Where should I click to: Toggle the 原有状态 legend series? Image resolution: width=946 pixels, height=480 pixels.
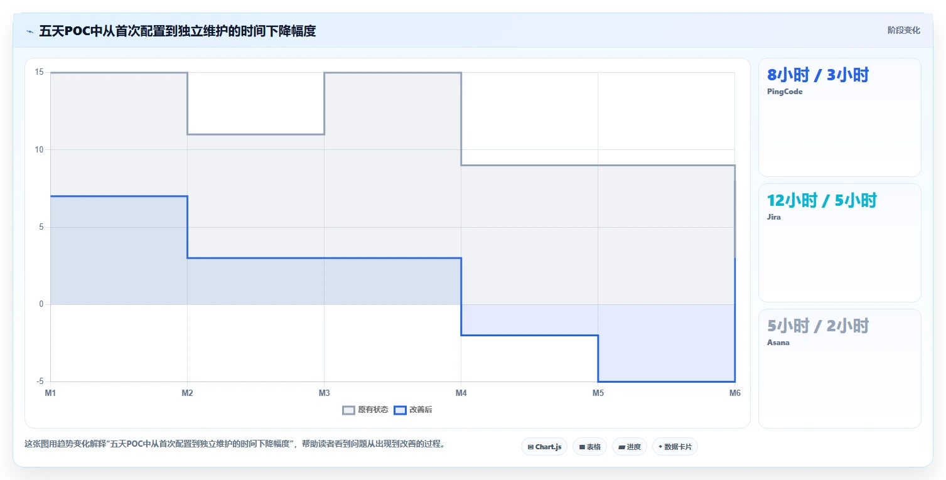tap(365, 410)
